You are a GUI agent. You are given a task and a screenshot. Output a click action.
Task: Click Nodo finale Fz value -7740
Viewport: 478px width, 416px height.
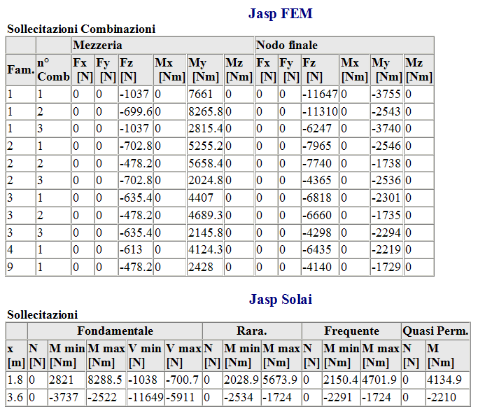(317, 163)
